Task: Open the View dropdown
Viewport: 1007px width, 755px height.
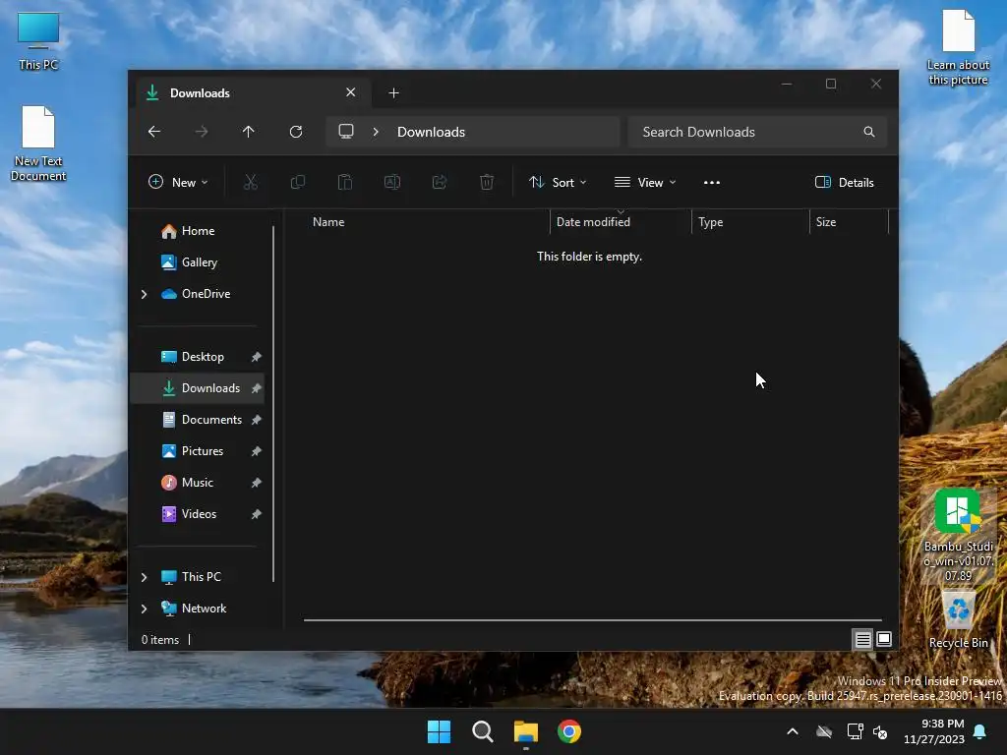Action: click(x=645, y=182)
